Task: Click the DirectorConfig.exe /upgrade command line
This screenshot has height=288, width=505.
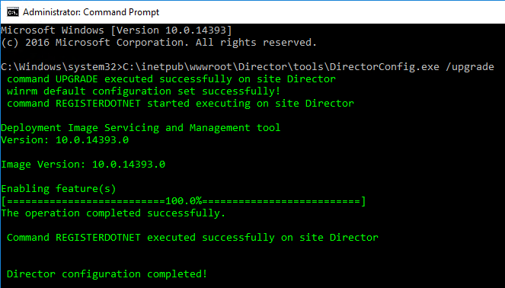Action: (248, 67)
